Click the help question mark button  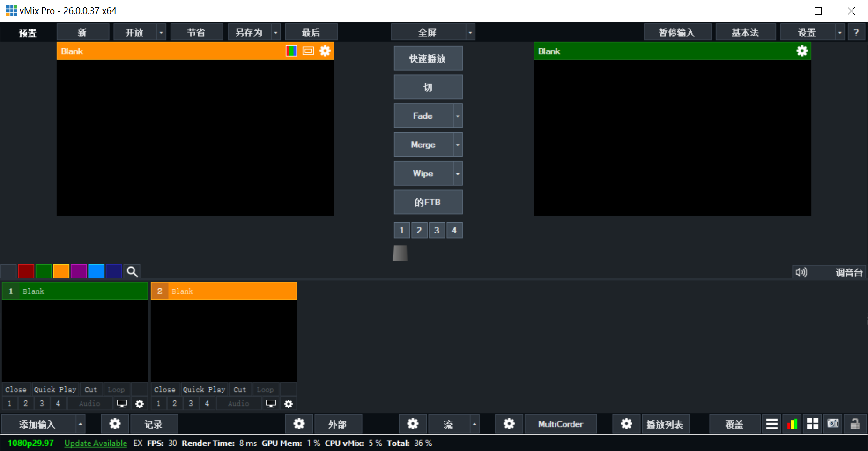click(856, 32)
